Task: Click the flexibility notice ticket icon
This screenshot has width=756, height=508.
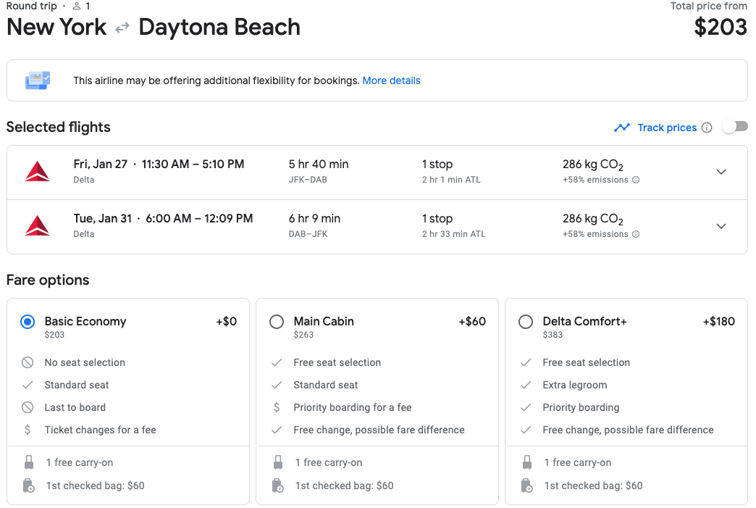Action: (38, 80)
